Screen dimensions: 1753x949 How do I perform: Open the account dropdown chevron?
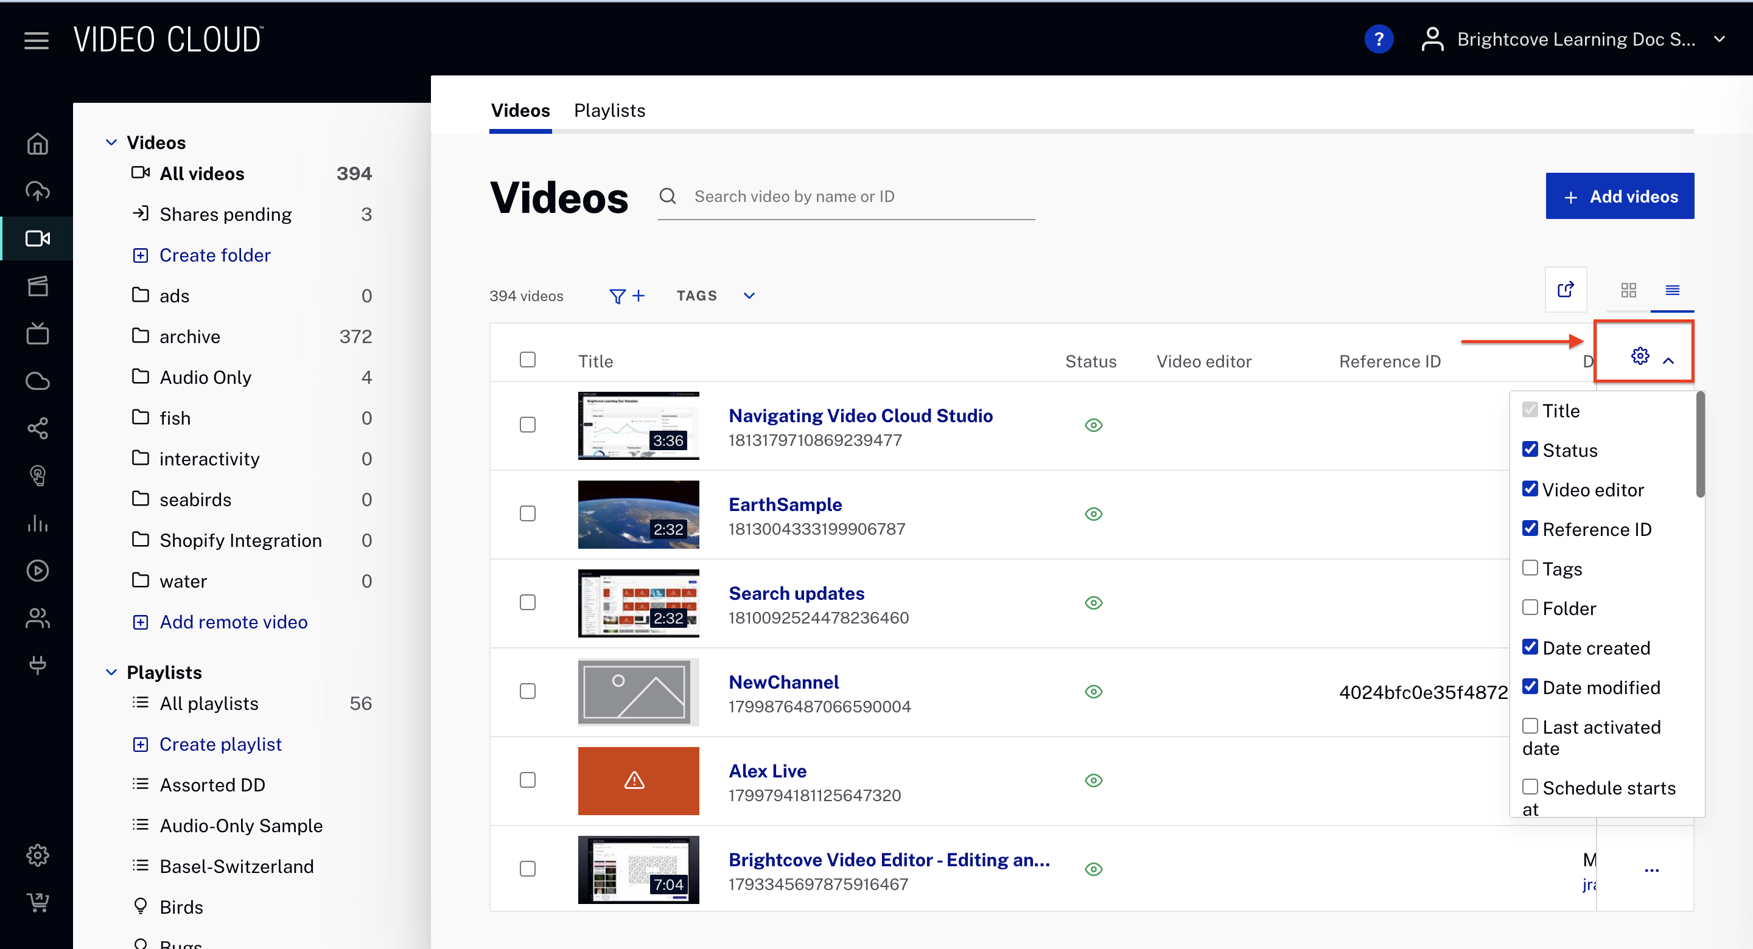[1719, 40]
